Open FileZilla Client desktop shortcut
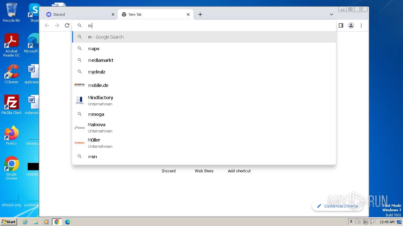Screen dimensions: 403x226 click(11, 105)
